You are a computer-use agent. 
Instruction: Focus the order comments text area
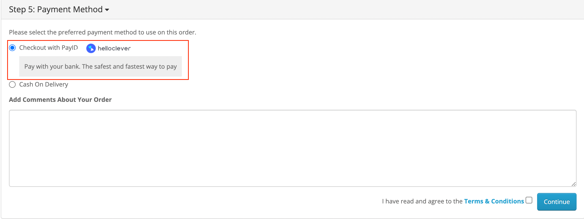click(x=293, y=148)
